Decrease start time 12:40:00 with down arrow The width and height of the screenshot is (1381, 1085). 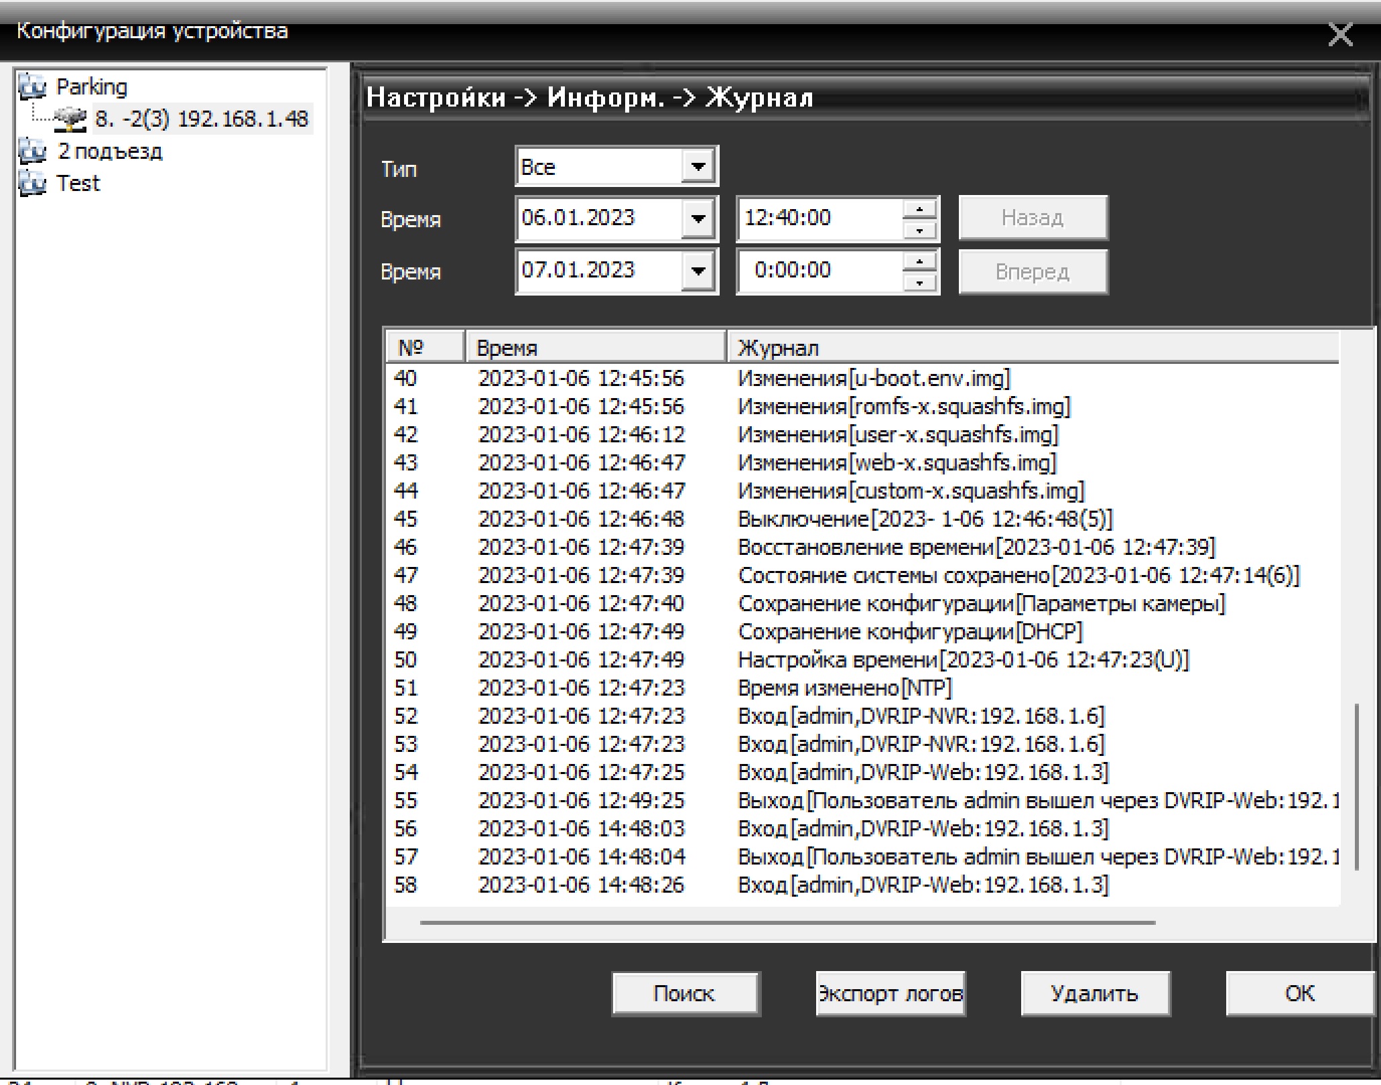click(919, 230)
